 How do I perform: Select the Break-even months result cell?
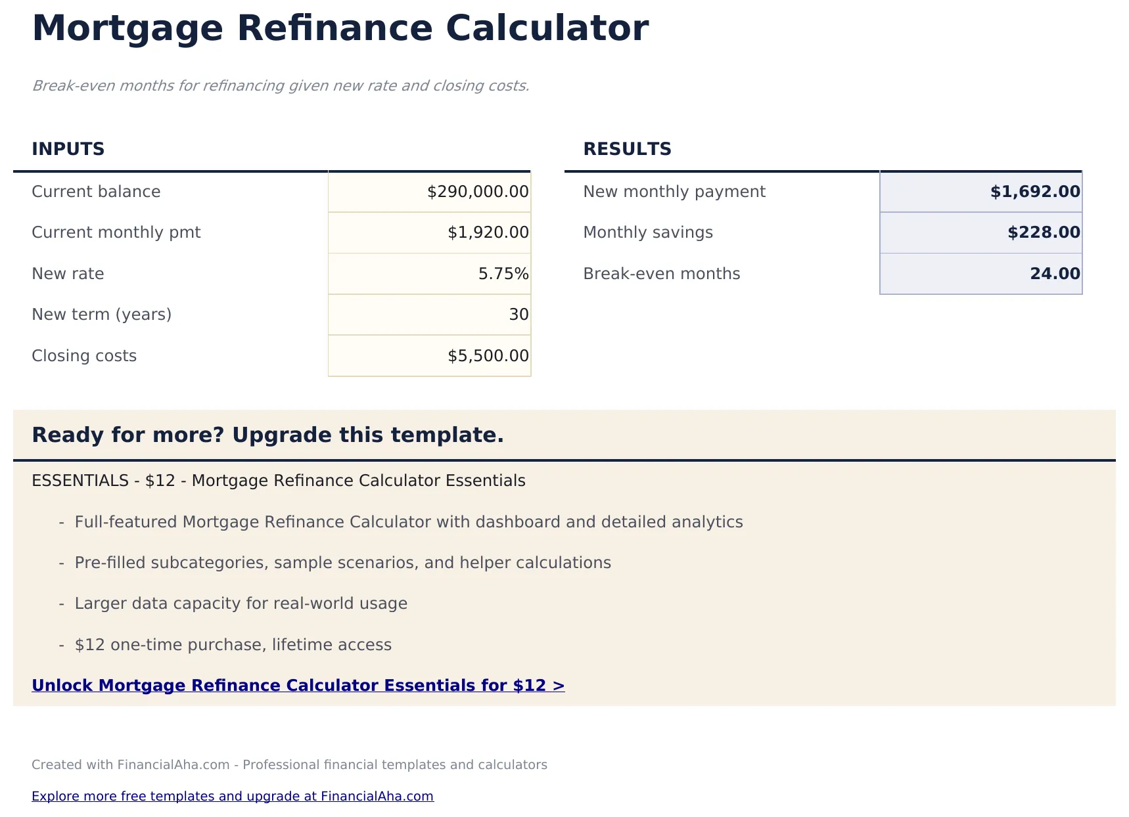tap(980, 274)
